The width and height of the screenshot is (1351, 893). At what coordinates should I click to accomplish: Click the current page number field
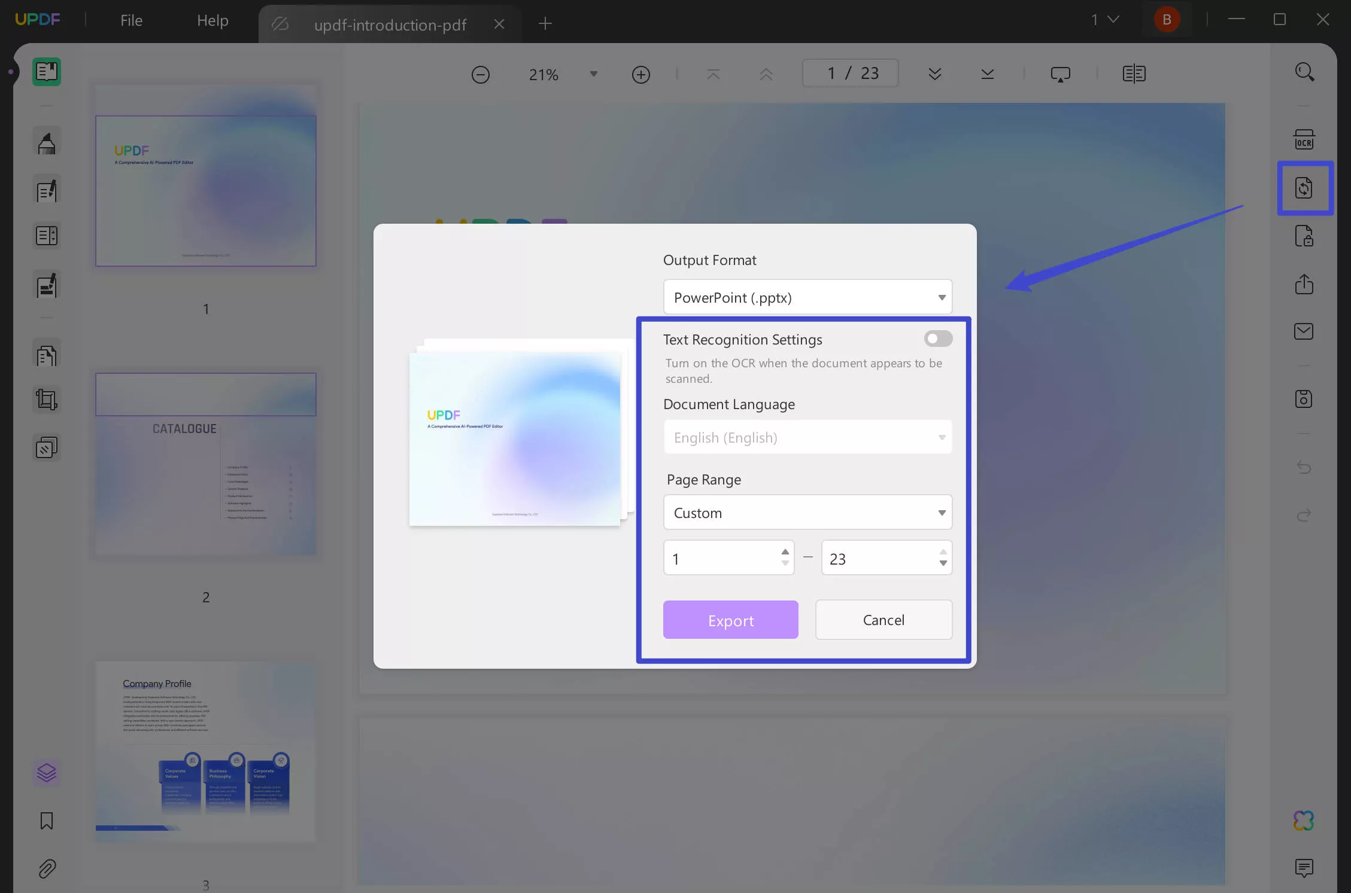click(x=850, y=74)
